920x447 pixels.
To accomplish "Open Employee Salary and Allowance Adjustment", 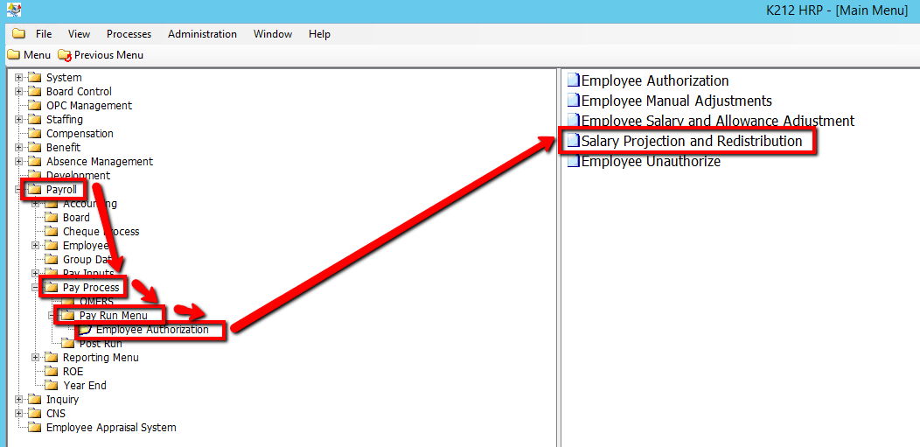I will tap(717, 121).
